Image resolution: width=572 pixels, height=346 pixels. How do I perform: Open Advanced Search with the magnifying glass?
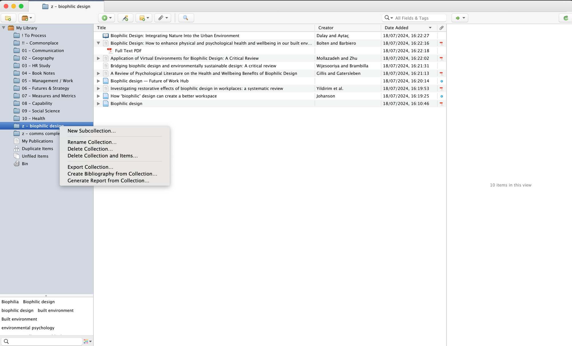point(186,18)
